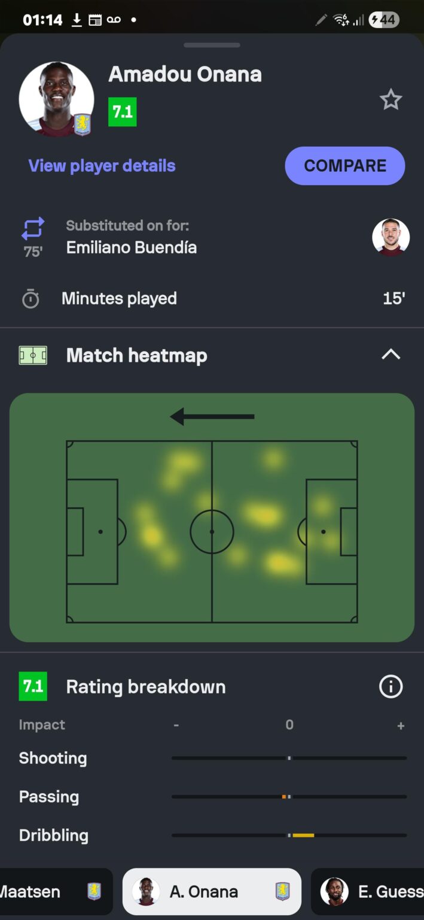The width and height of the screenshot is (424, 920).
Task: Tap Emiliano Buendía's avatar thumbnail
Action: [391, 237]
